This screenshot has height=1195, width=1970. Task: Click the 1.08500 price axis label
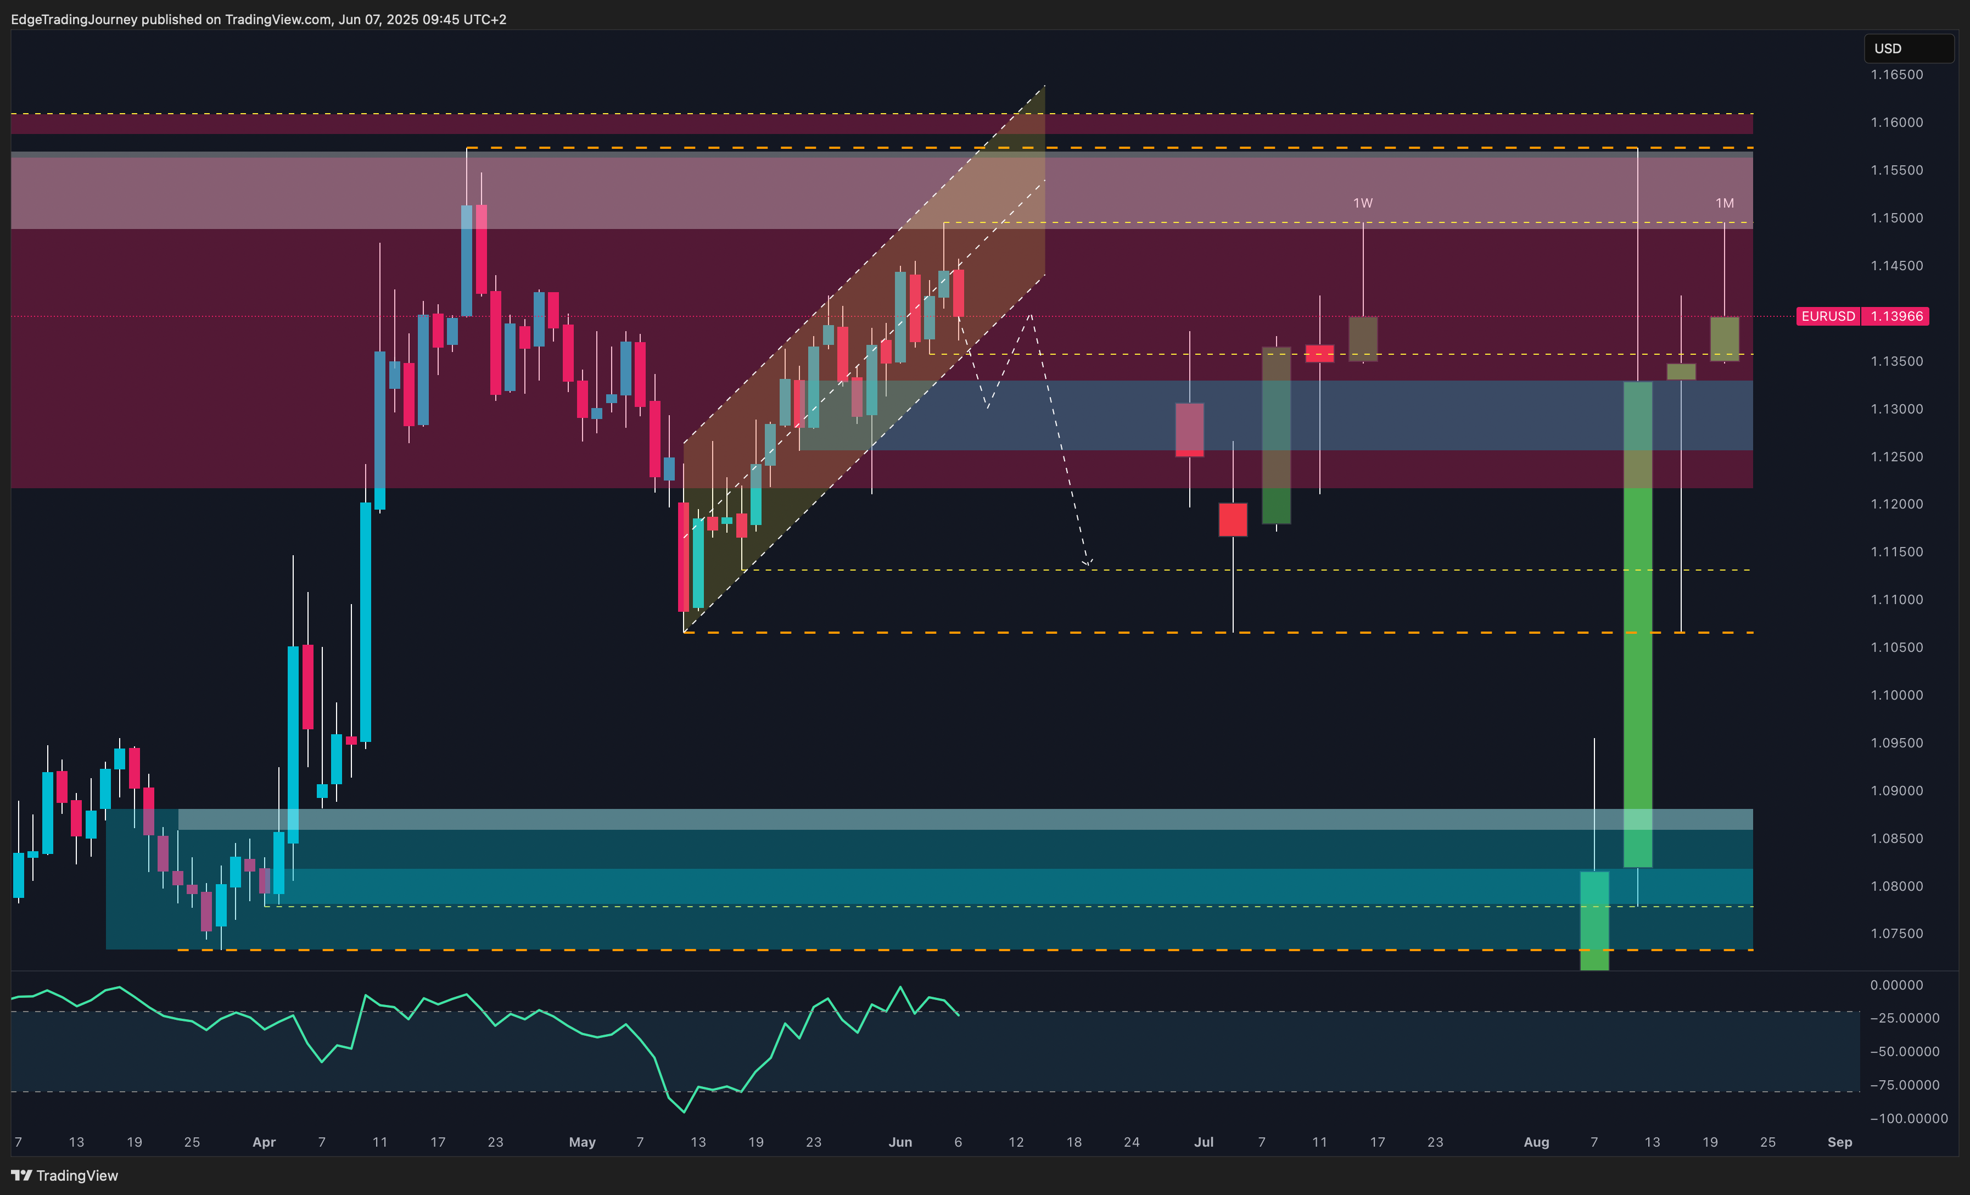click(x=1896, y=838)
